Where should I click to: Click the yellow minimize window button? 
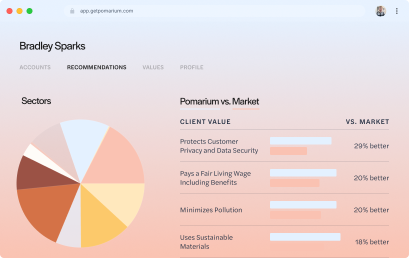click(x=19, y=11)
